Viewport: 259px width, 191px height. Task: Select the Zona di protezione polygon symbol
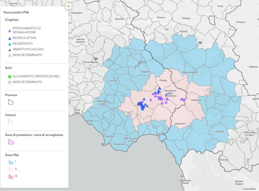[10, 142]
